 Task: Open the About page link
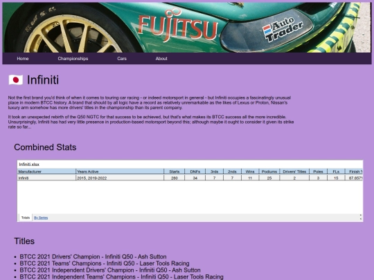coord(161,59)
